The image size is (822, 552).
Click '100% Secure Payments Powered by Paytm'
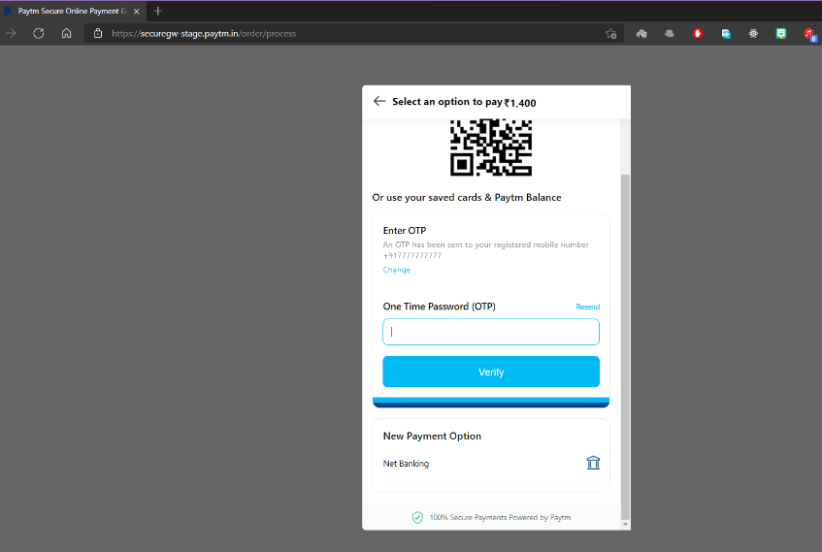500,517
